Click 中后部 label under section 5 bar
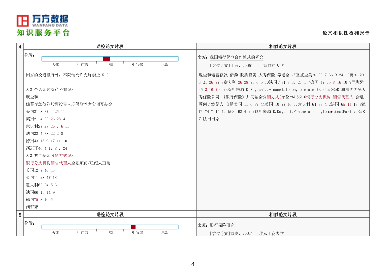386x273 pixels. pyautogui.click(x=137, y=232)
